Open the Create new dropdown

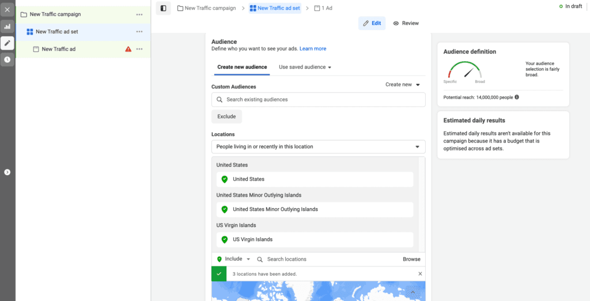tap(403, 85)
